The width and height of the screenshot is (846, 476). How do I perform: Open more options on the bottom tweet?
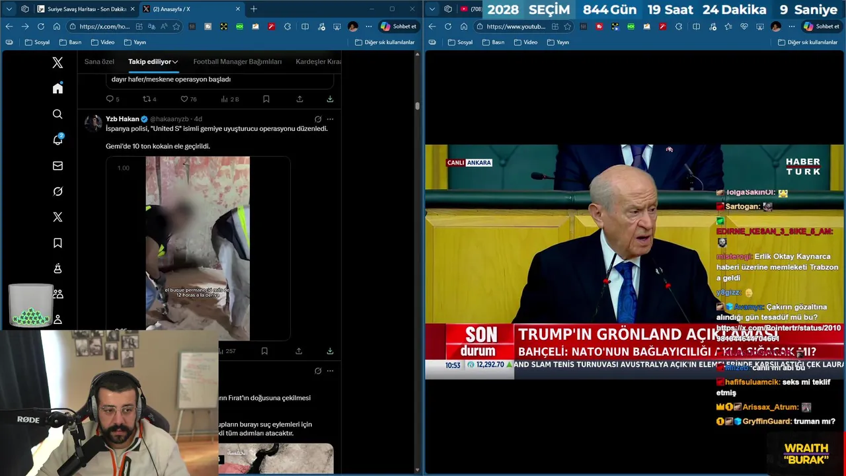[330, 371]
